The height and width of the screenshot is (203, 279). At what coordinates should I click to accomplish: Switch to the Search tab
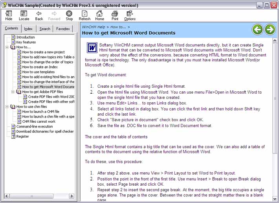45,29
